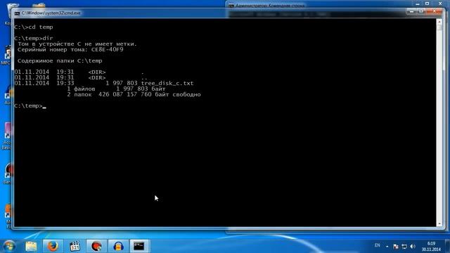
Task: Switch to the cmd.exe taskbar button
Action: [139, 246]
